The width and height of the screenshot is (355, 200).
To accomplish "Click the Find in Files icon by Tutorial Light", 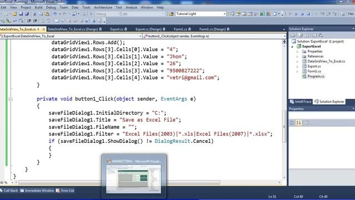I will pyautogui.click(x=171, y=14).
